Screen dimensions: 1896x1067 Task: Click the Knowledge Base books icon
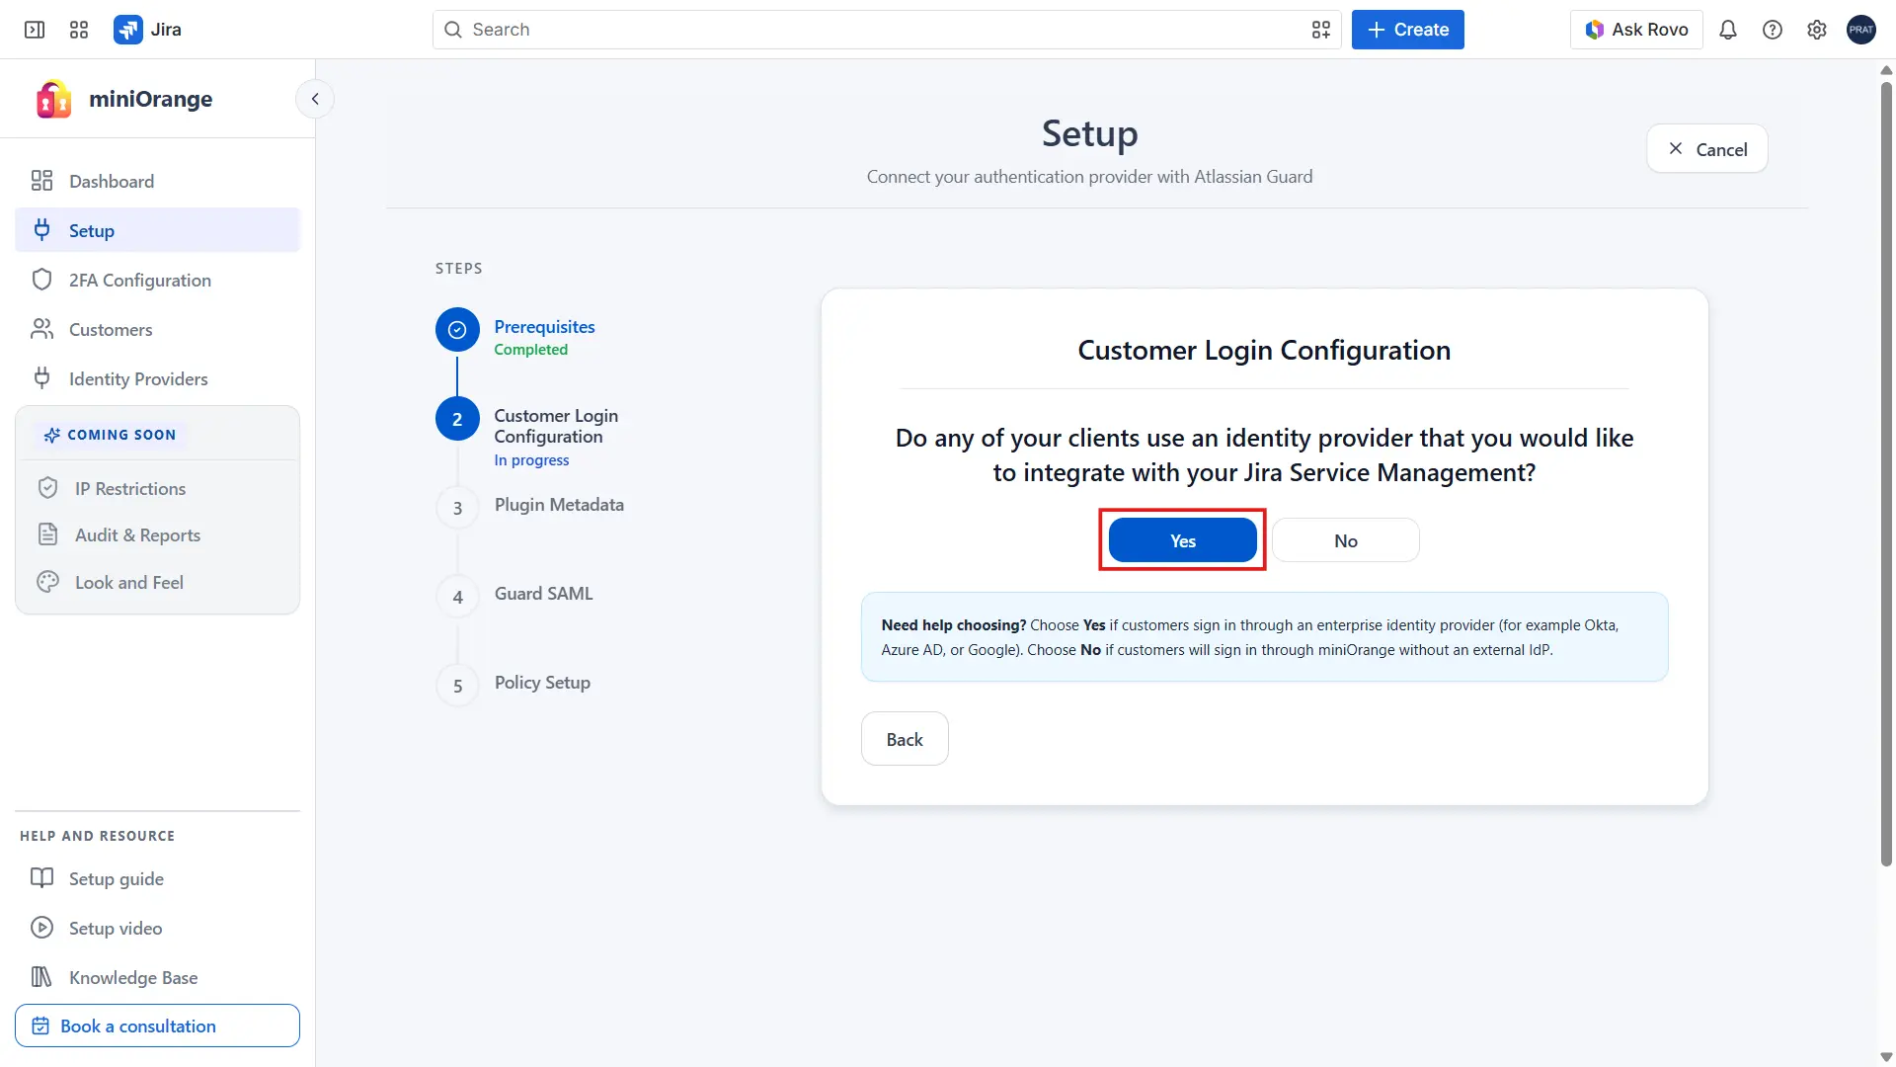click(41, 977)
